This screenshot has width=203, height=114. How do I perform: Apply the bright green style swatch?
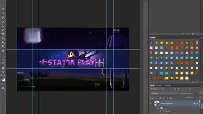tap(167, 73)
